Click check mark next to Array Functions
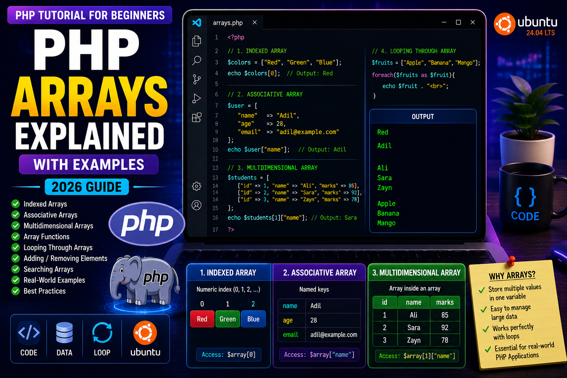Viewport: 567px width, 378px height. click(x=16, y=236)
